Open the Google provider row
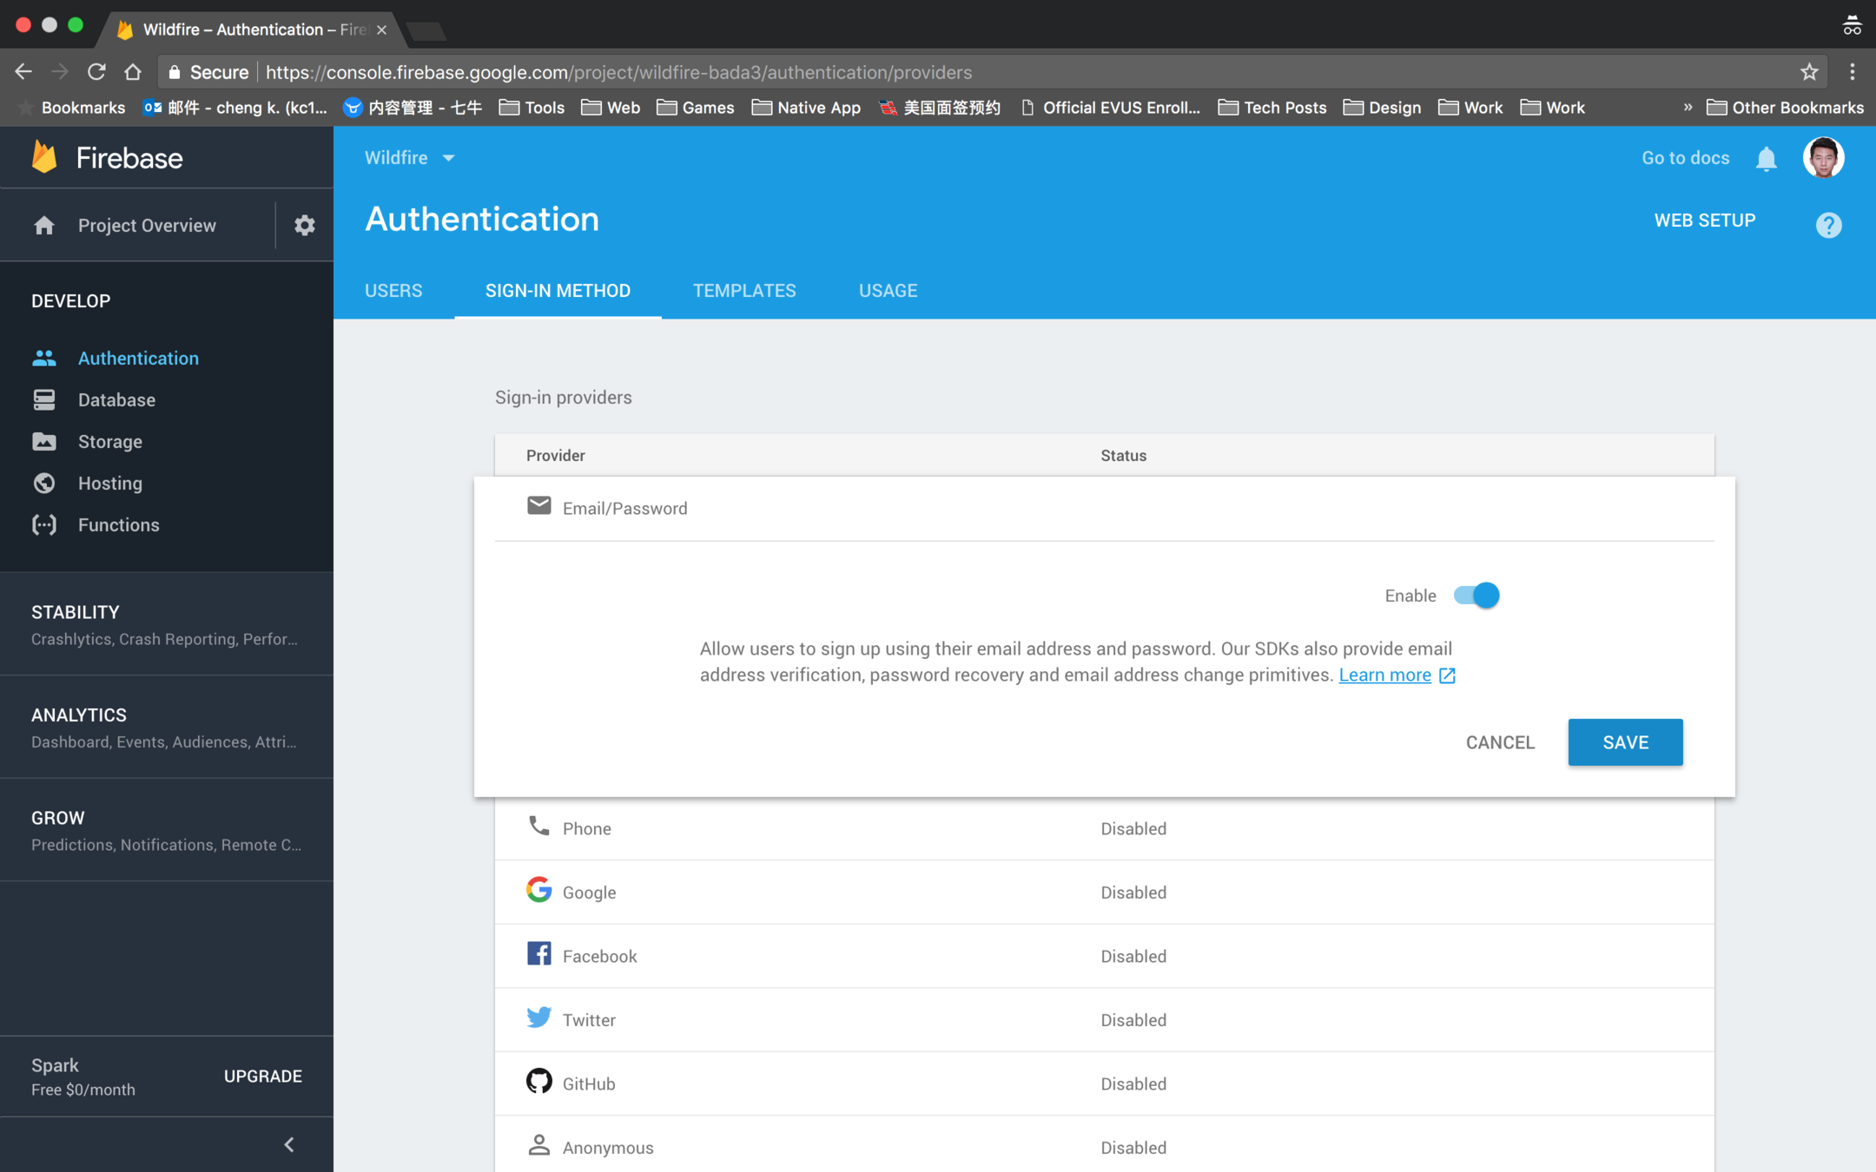 tap(589, 892)
